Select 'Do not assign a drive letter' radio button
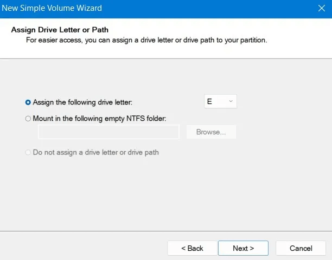332x260 pixels. click(x=28, y=152)
